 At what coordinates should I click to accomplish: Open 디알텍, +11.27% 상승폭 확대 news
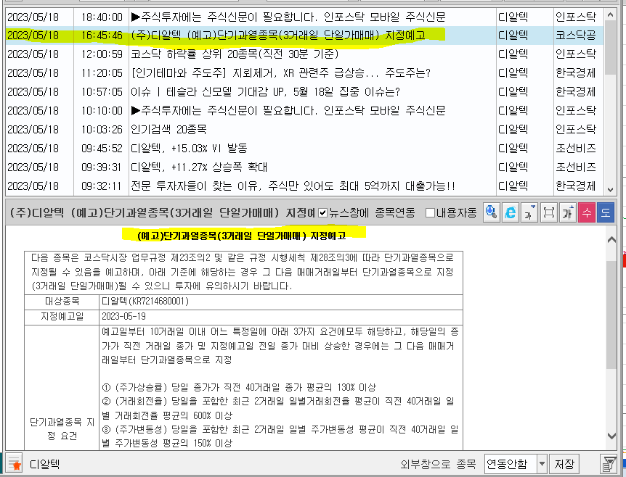pos(304,167)
